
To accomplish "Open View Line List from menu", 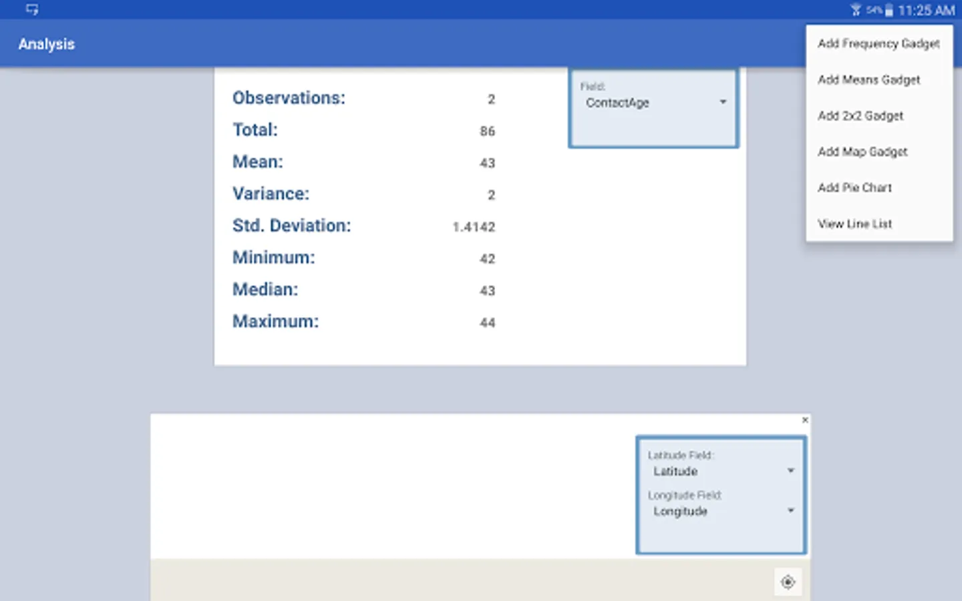I will 879,224.
